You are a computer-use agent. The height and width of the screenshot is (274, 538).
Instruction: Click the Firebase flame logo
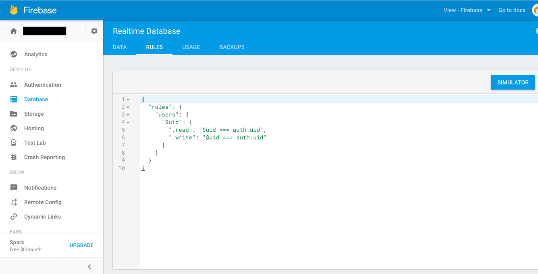14,10
